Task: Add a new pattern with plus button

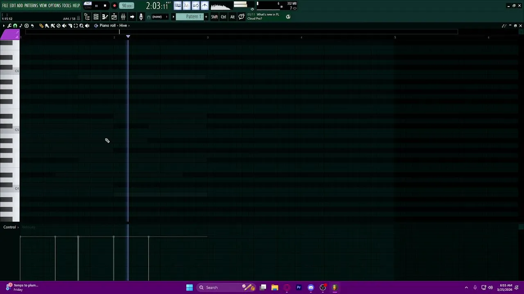Action: (x=206, y=17)
